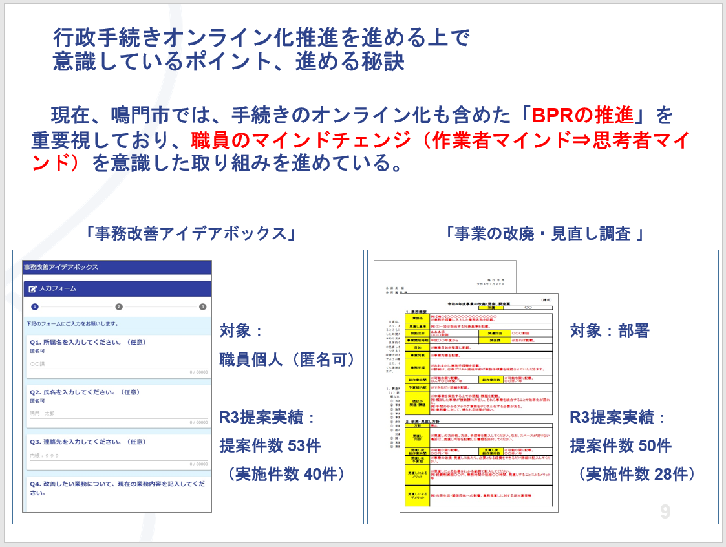The height and width of the screenshot is (547, 726).
Task: Click the Q1 所属名 input field
Action: 118,364
